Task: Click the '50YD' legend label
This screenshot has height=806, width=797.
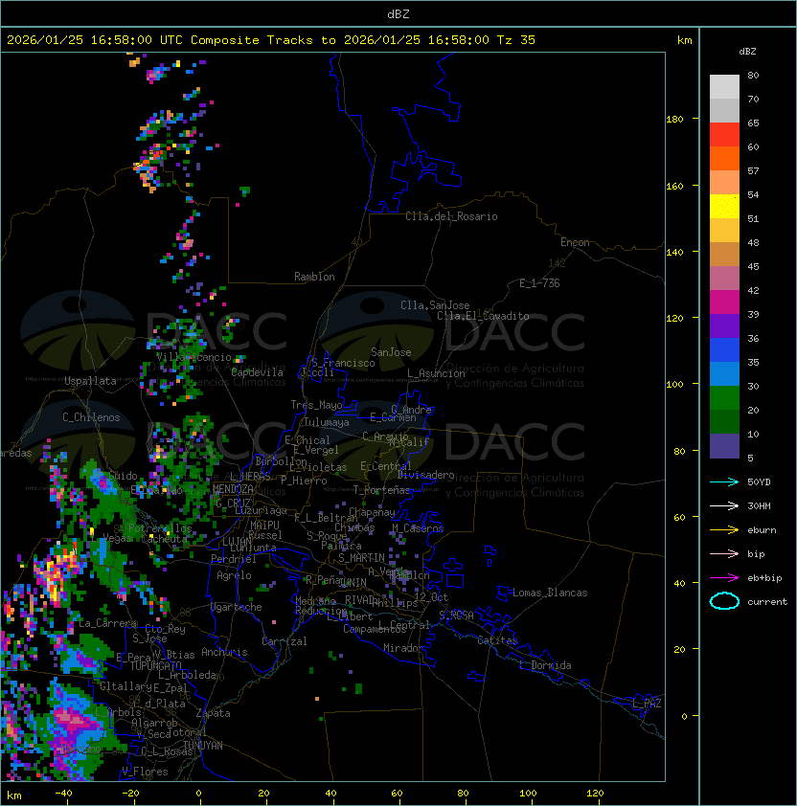Action: pyautogui.click(x=759, y=482)
